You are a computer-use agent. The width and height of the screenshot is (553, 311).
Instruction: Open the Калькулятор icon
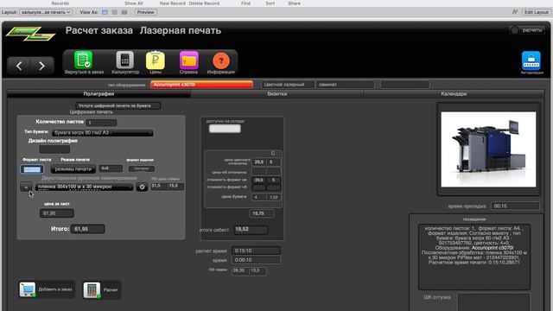click(x=124, y=60)
